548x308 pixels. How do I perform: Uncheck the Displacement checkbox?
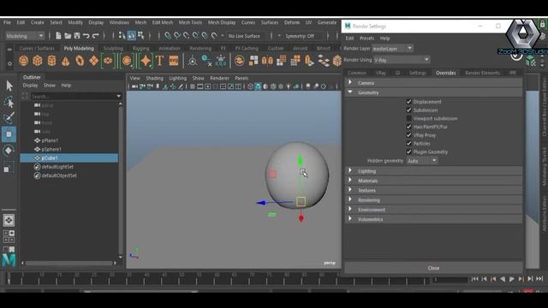pos(408,102)
